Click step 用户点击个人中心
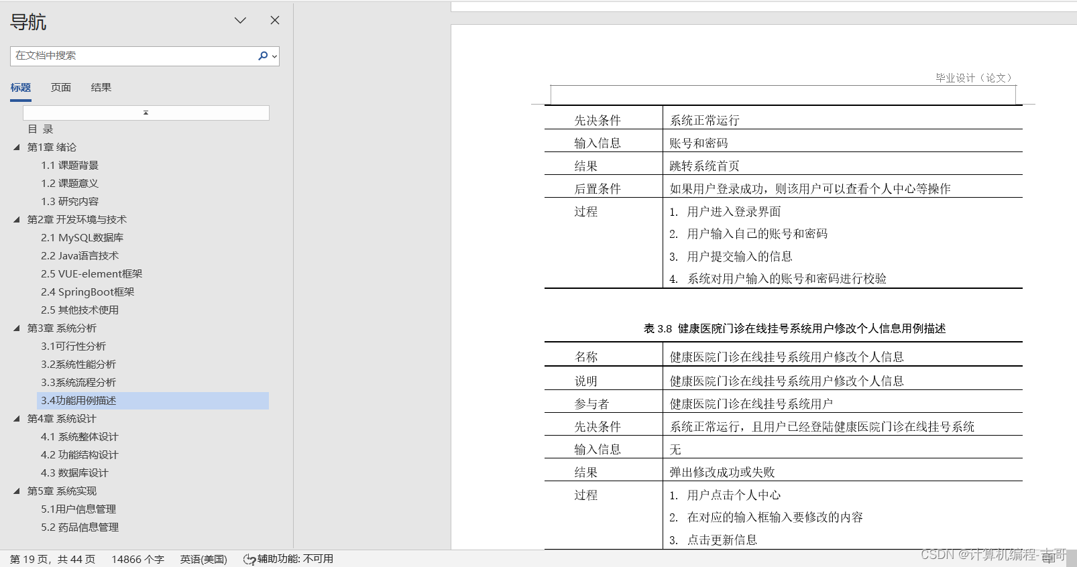This screenshot has width=1077, height=567. click(x=734, y=495)
